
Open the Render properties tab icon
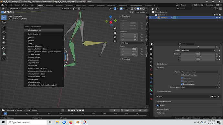point(151,54)
